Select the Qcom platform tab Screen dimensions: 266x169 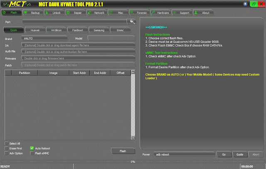coord(14,30)
